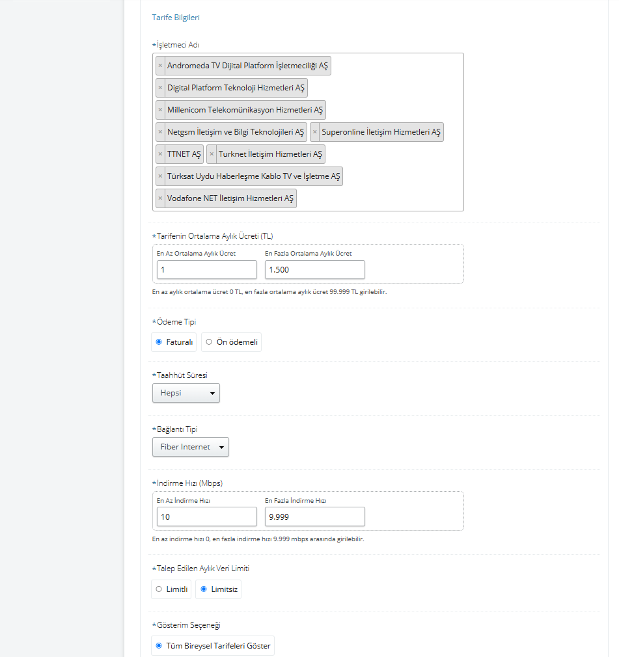Select Ön ödemeli payment type
The height and width of the screenshot is (657, 619).
click(209, 342)
